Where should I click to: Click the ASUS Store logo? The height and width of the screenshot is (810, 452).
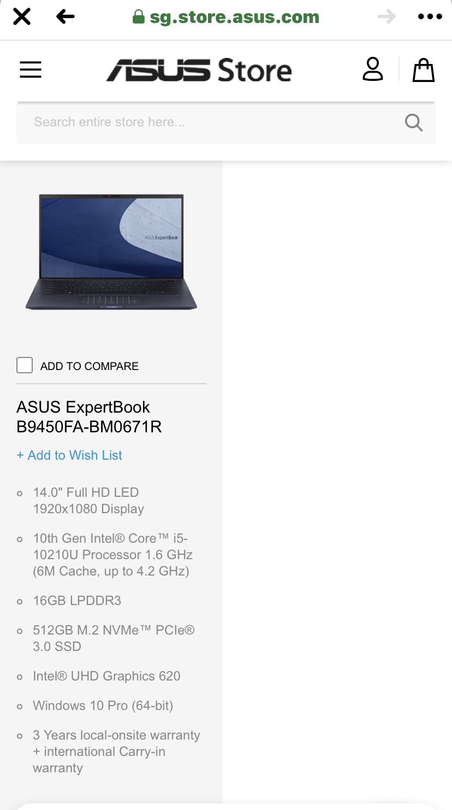(199, 71)
